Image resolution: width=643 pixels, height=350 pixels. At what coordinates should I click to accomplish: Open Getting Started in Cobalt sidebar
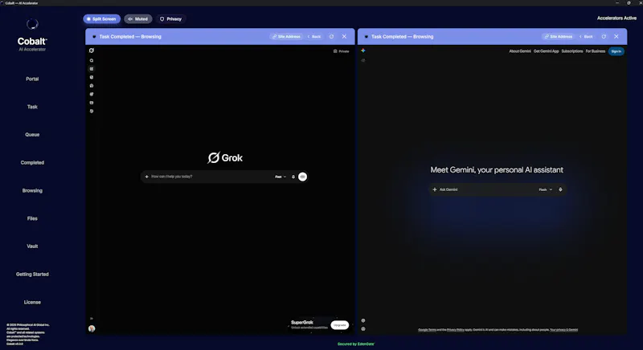(x=32, y=274)
